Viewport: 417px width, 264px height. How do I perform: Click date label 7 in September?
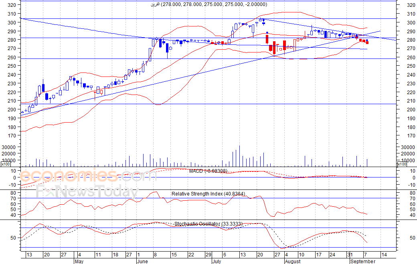pyautogui.click(x=365, y=255)
